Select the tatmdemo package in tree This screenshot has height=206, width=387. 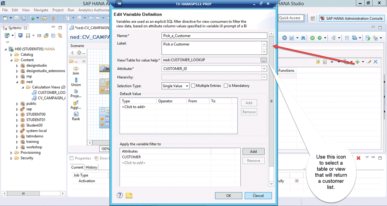tap(32, 136)
